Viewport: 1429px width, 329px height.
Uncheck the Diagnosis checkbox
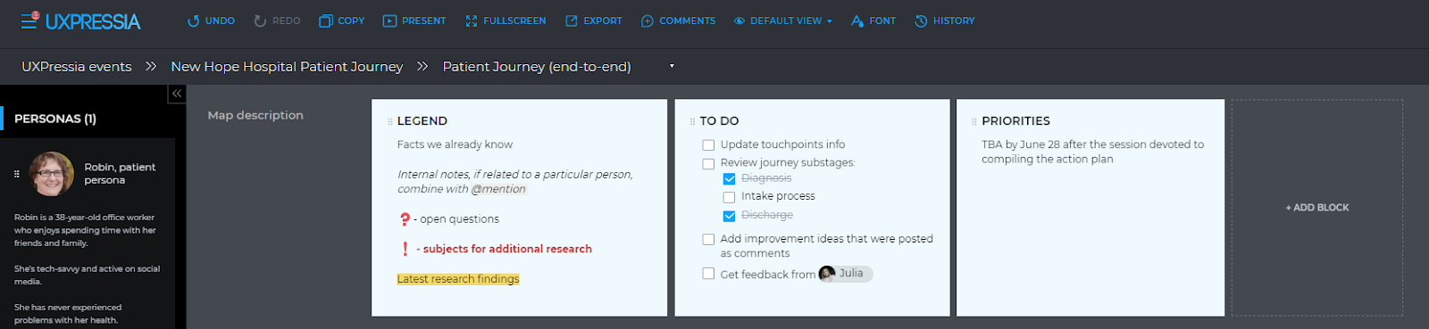pos(729,179)
